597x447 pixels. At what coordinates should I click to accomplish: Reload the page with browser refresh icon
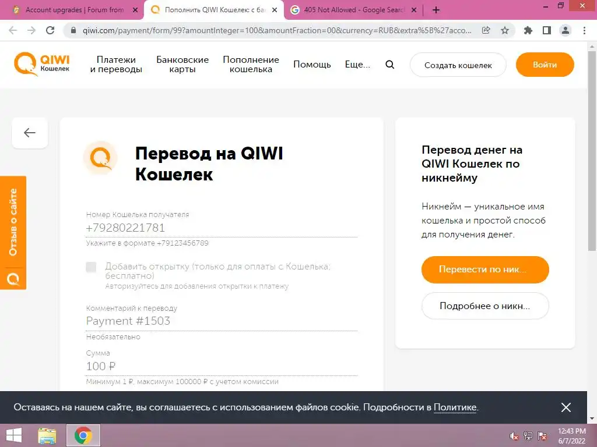pos(50,30)
